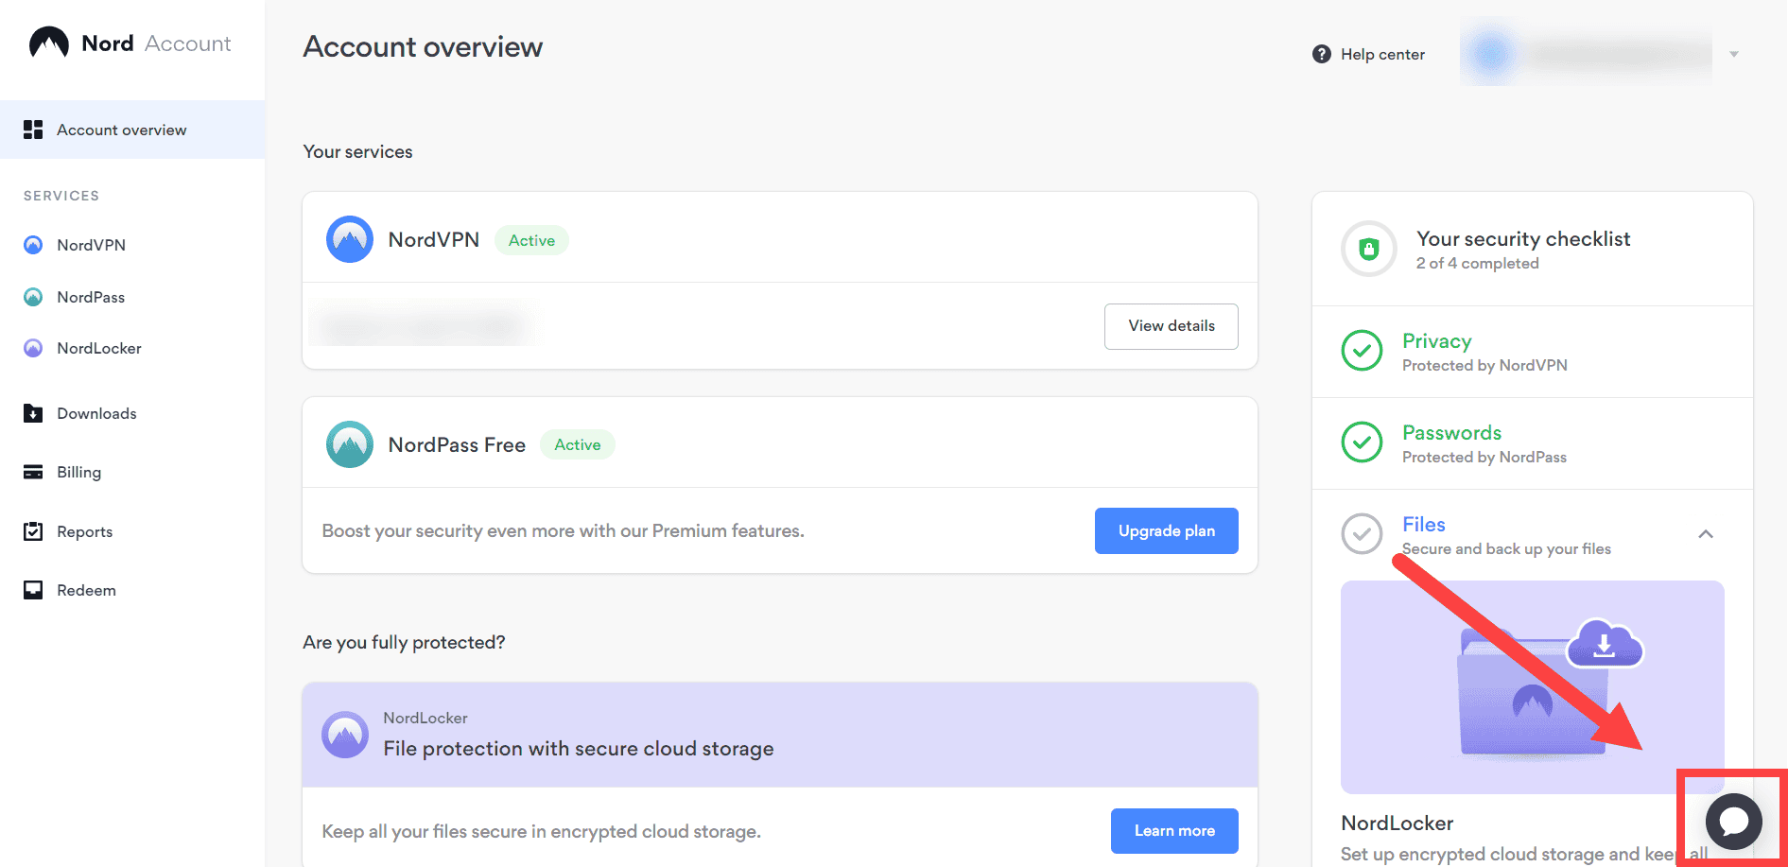Click the Redeem icon in sidebar
1788x867 pixels.
33,590
